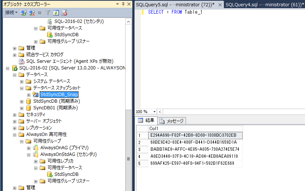
Task: Expand the AlwaysOnAG (プライマリ) group
Action: 29,148
